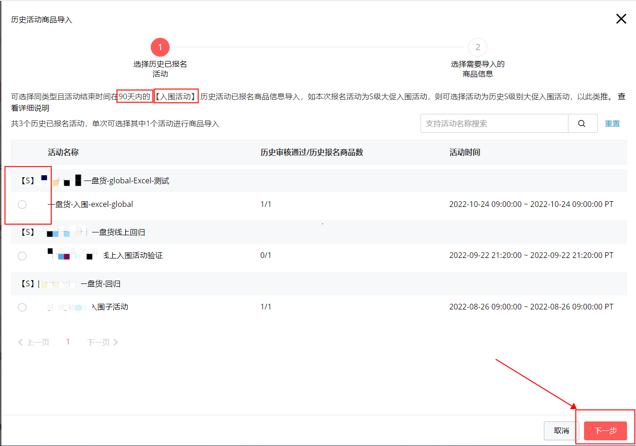The width and height of the screenshot is (636, 446).
Task: Click activity name 一盘货-入围-excel-global
Action: point(90,204)
